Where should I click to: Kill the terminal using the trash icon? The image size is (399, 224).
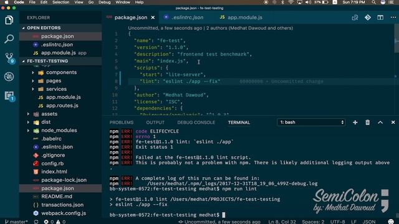point(368,123)
